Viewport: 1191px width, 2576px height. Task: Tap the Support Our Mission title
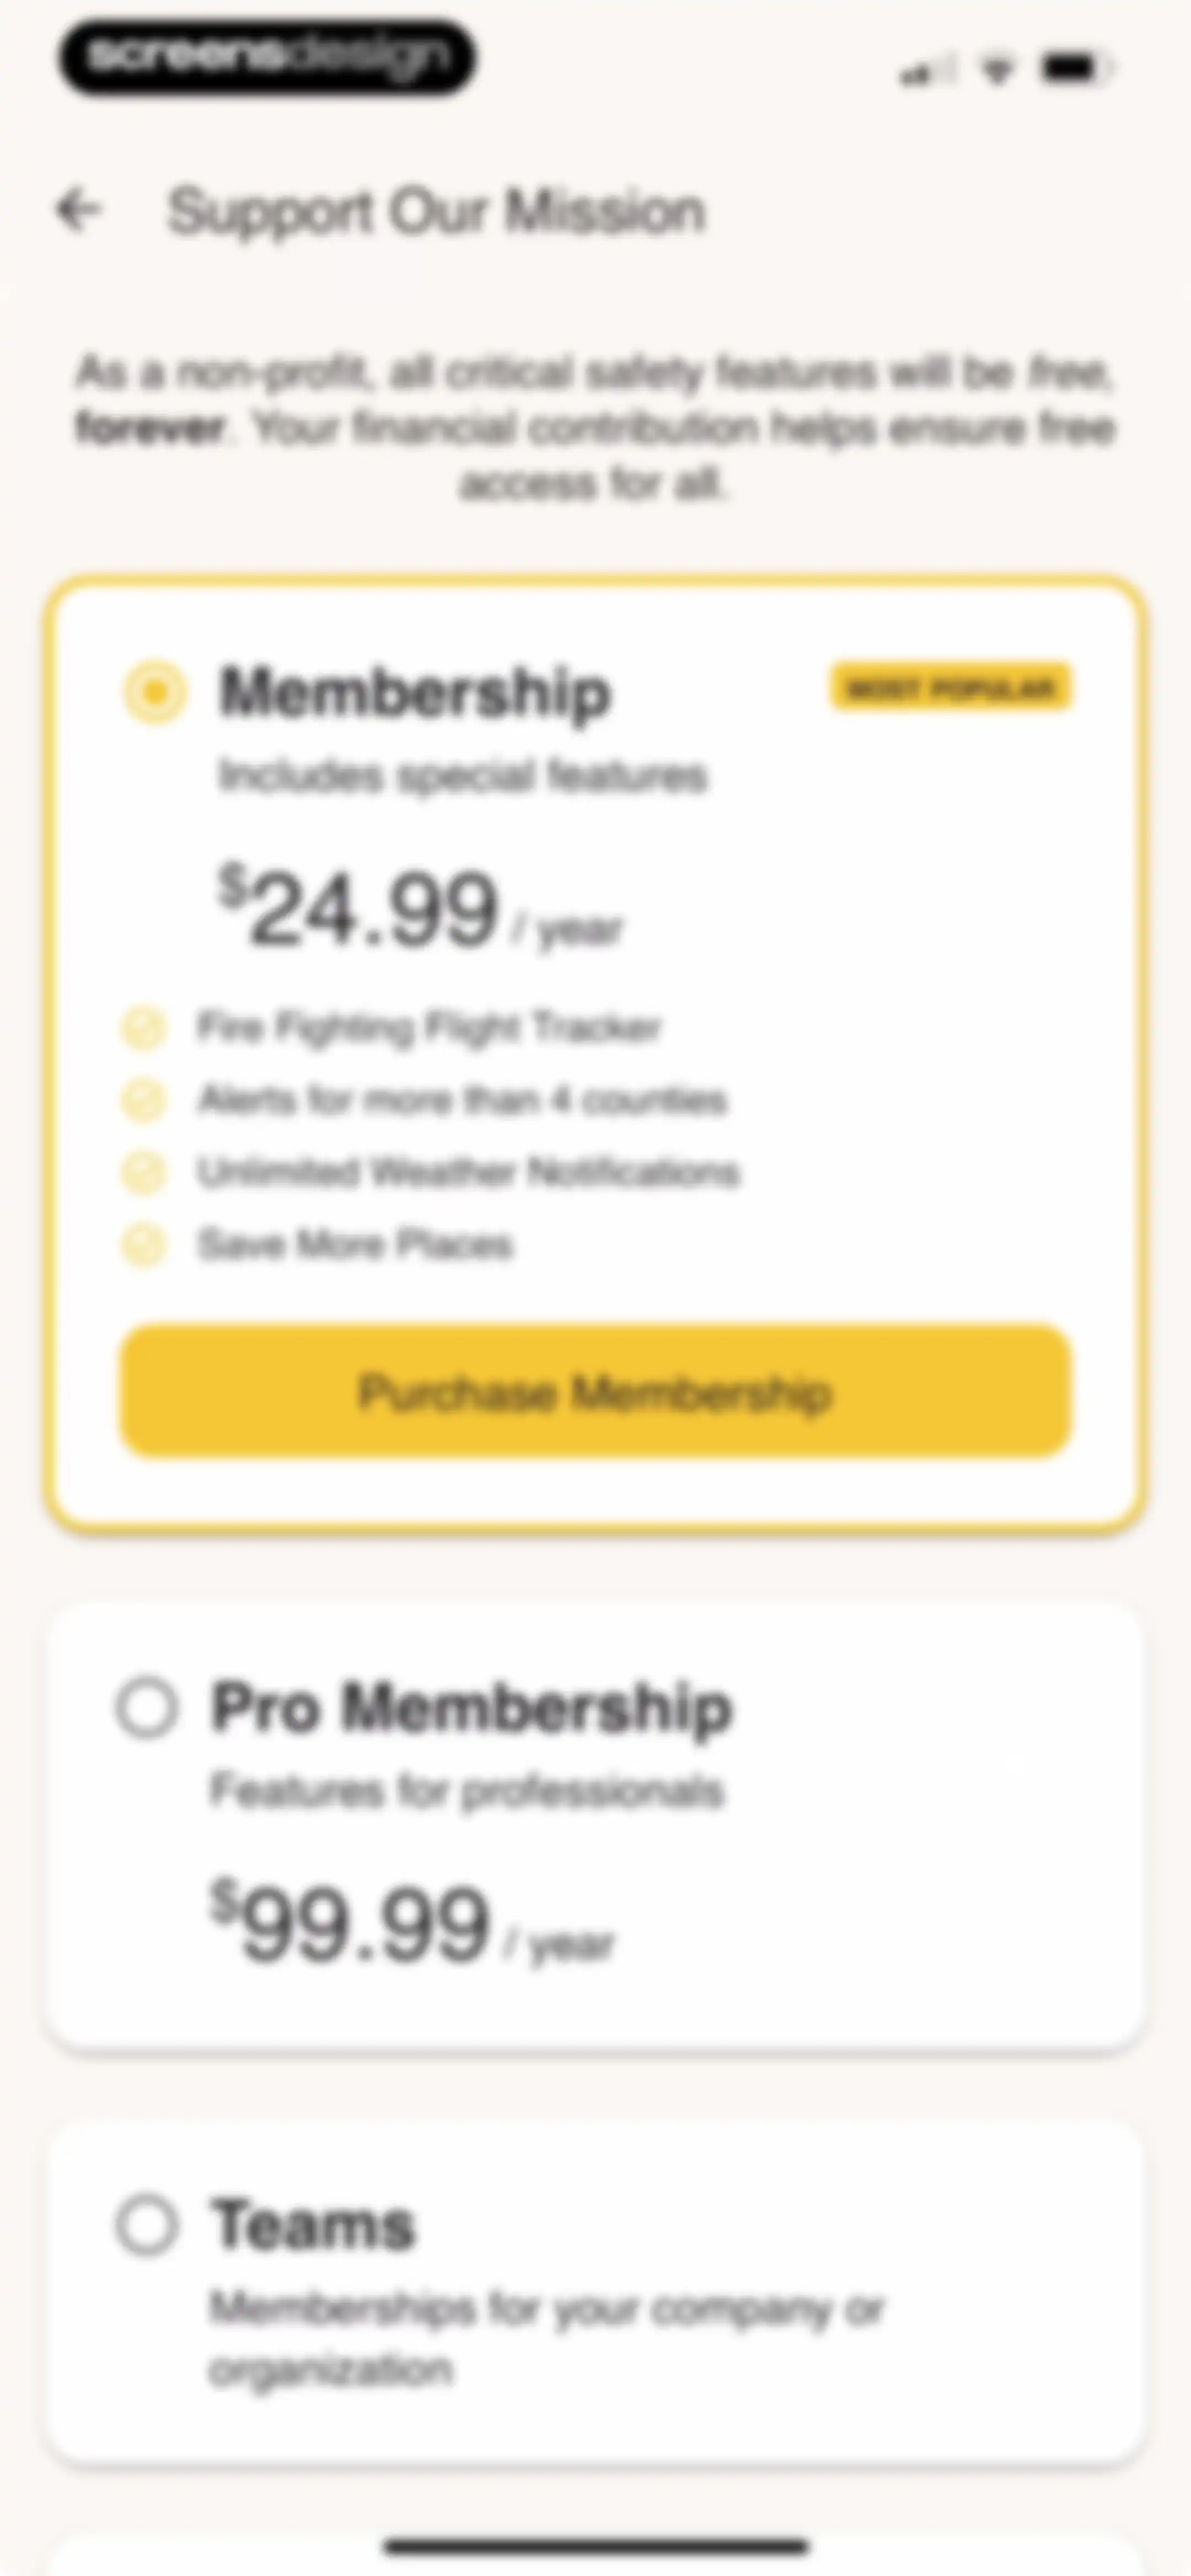437,212
